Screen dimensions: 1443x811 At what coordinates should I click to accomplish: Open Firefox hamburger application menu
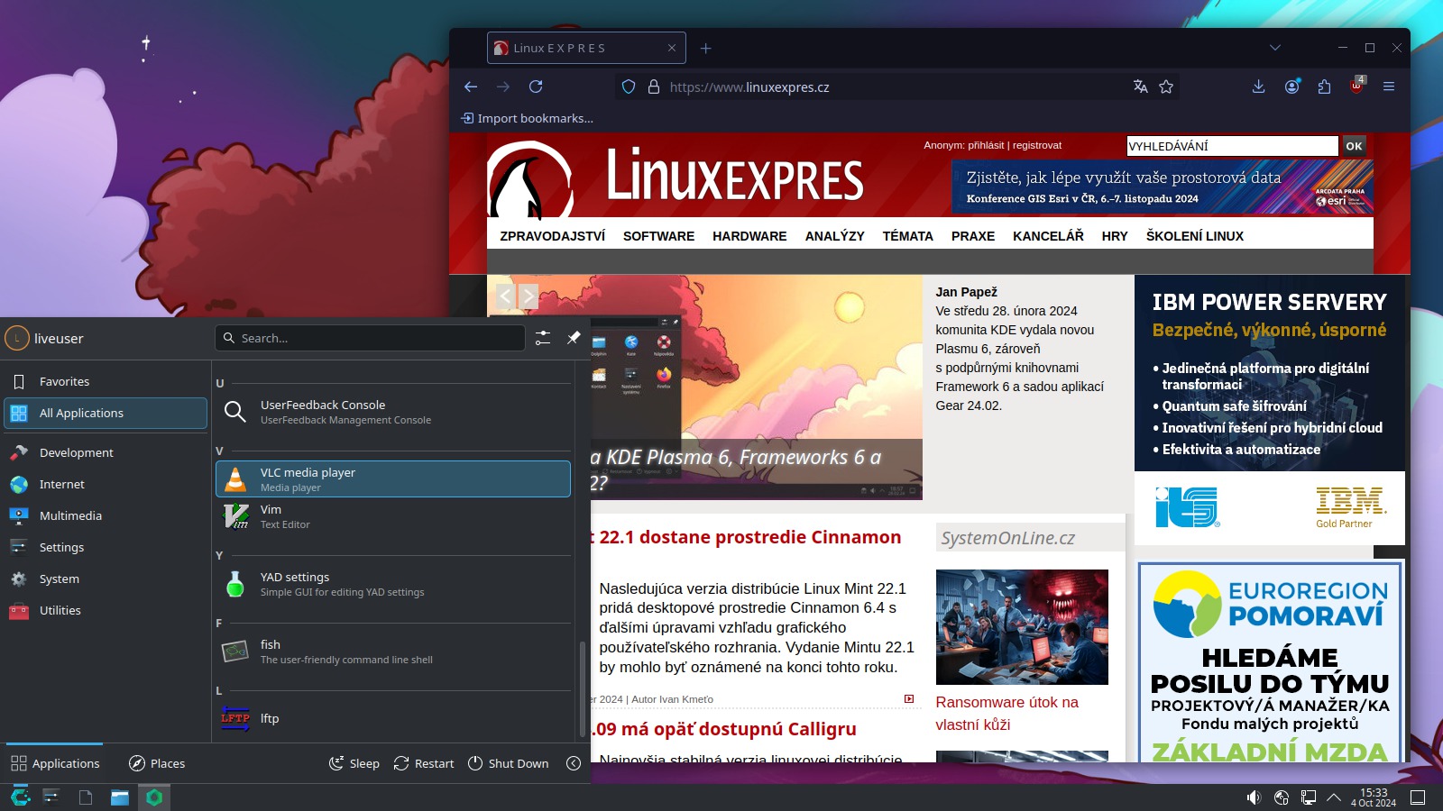coord(1389,87)
